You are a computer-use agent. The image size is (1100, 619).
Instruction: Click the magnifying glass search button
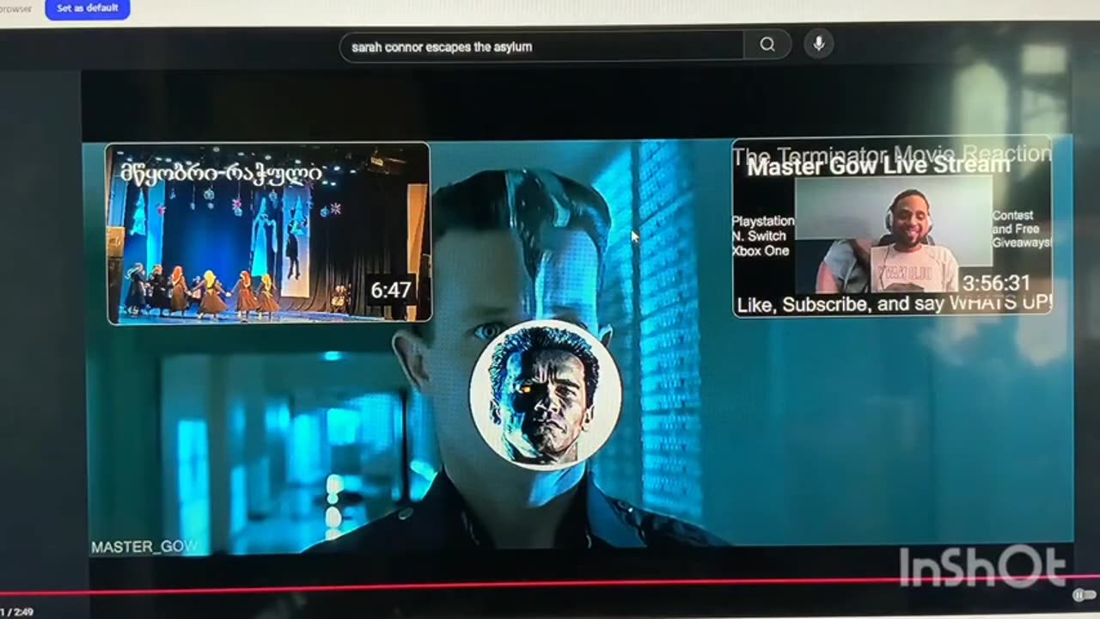click(x=767, y=46)
